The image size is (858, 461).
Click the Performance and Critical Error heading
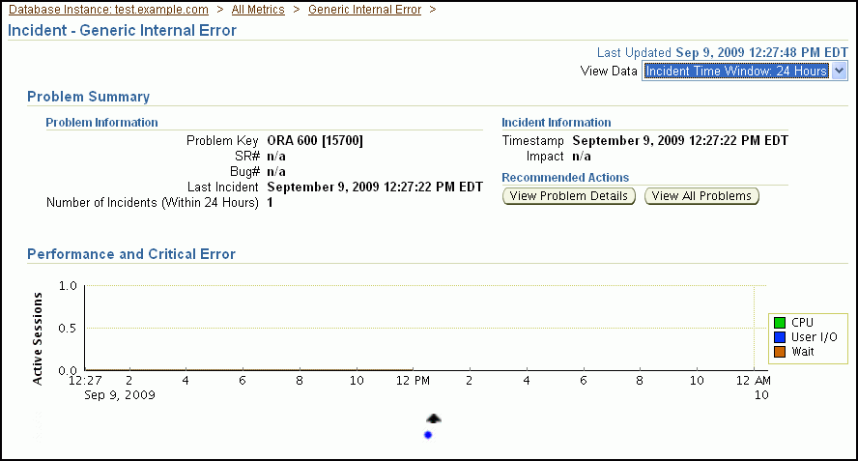pos(131,254)
